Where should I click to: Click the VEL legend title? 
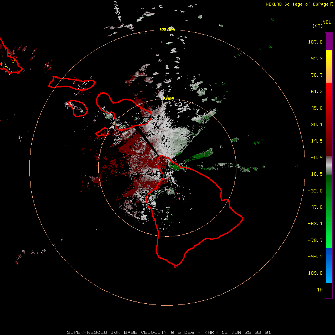click(327, 22)
